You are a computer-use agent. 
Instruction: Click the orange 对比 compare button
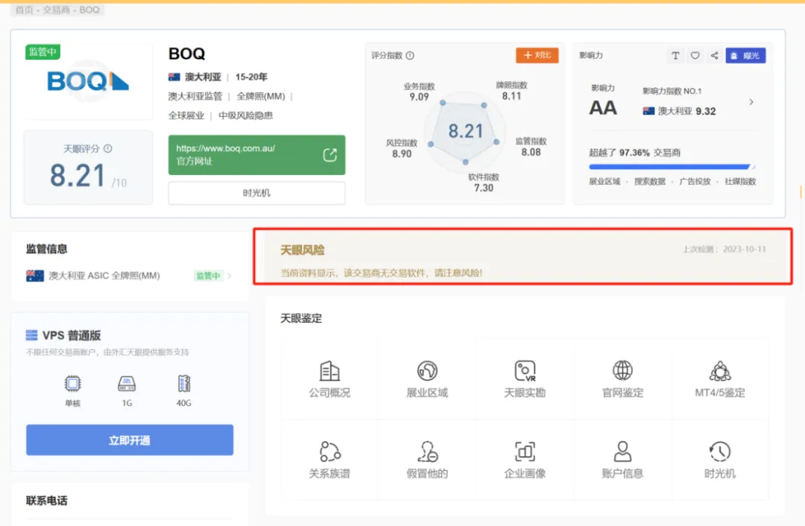click(537, 55)
